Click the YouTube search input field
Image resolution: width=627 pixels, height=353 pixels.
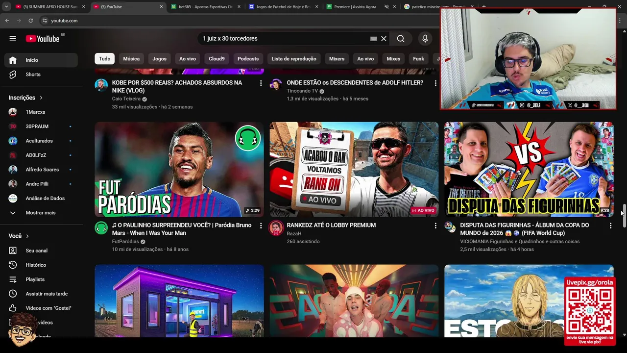(285, 39)
